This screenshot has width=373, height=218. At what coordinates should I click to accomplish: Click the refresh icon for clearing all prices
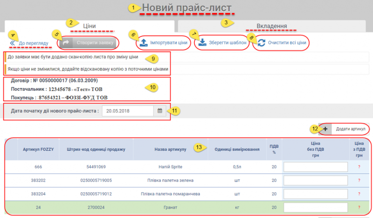pos(262,43)
